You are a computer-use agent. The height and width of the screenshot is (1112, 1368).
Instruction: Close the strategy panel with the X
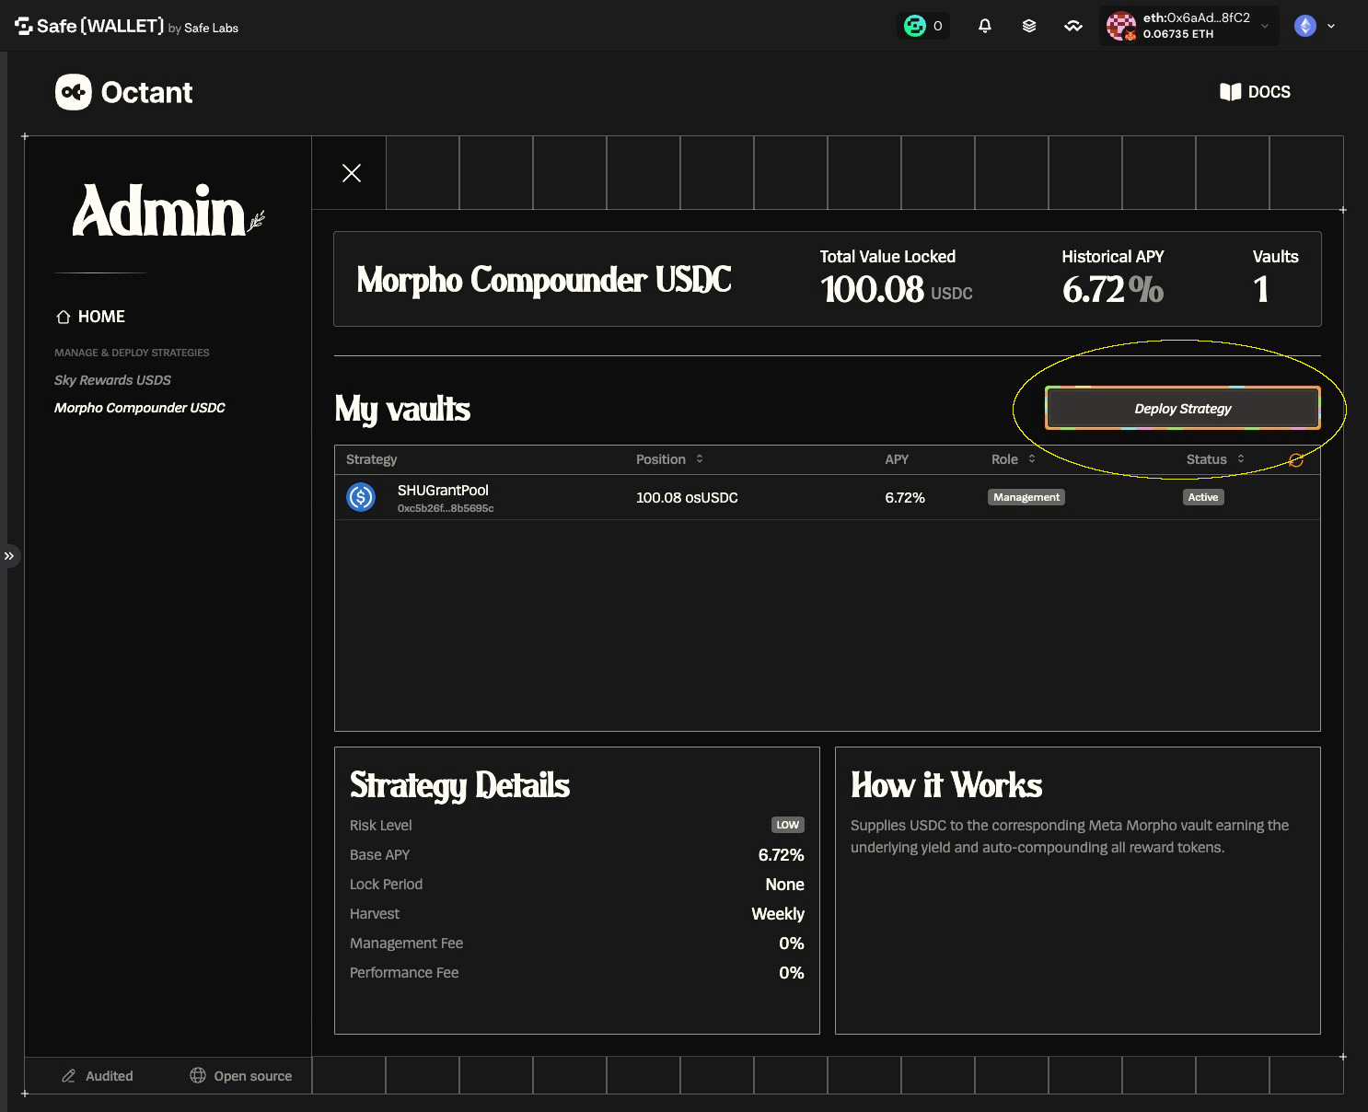(351, 173)
